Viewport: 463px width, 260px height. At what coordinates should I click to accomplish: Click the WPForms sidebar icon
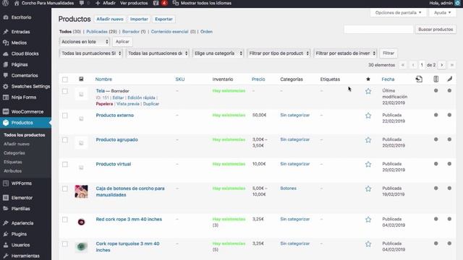pos(6,183)
